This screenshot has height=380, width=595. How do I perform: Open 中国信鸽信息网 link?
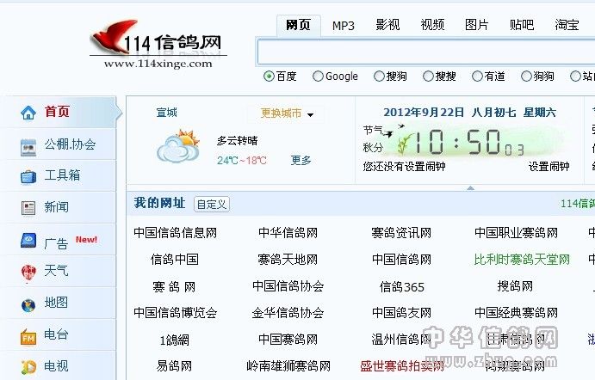click(175, 233)
